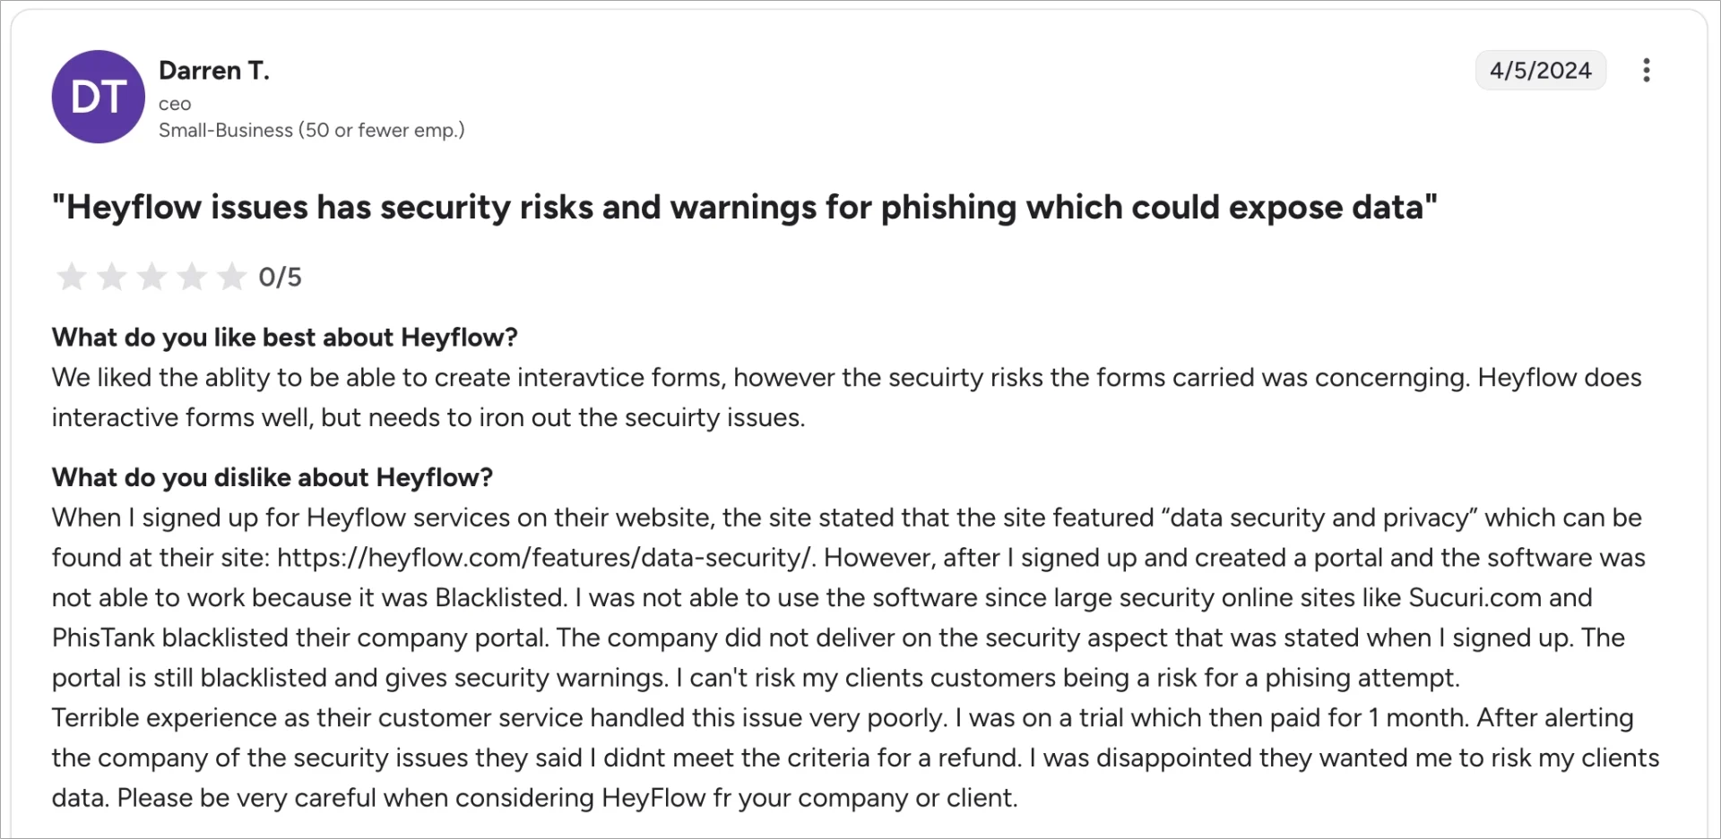Click the paragraph about interactive forms
The width and height of the screenshot is (1721, 839).
click(x=846, y=398)
